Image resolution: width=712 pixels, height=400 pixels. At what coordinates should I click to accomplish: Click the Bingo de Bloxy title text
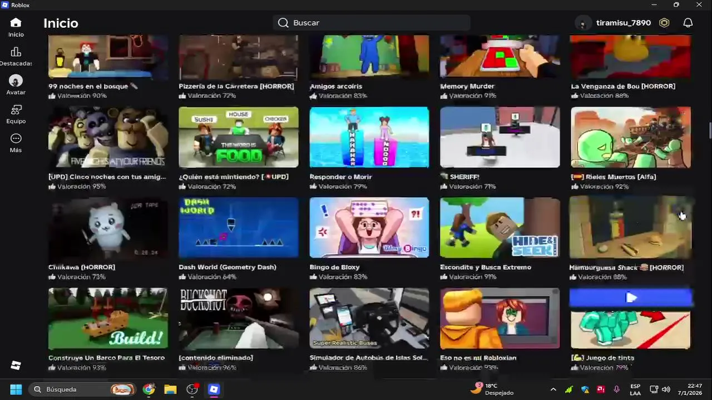pyautogui.click(x=335, y=267)
